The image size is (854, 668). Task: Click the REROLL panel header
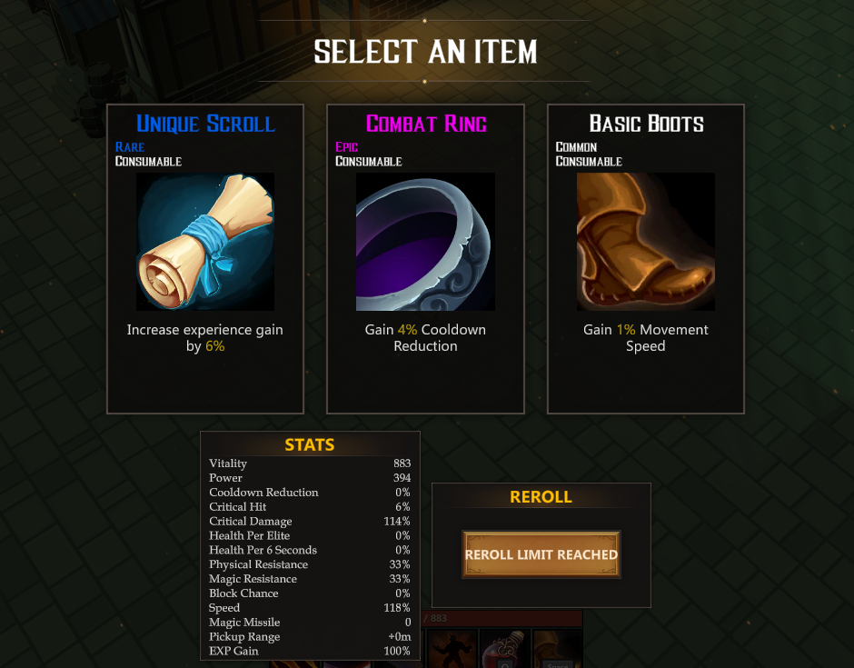[541, 496]
